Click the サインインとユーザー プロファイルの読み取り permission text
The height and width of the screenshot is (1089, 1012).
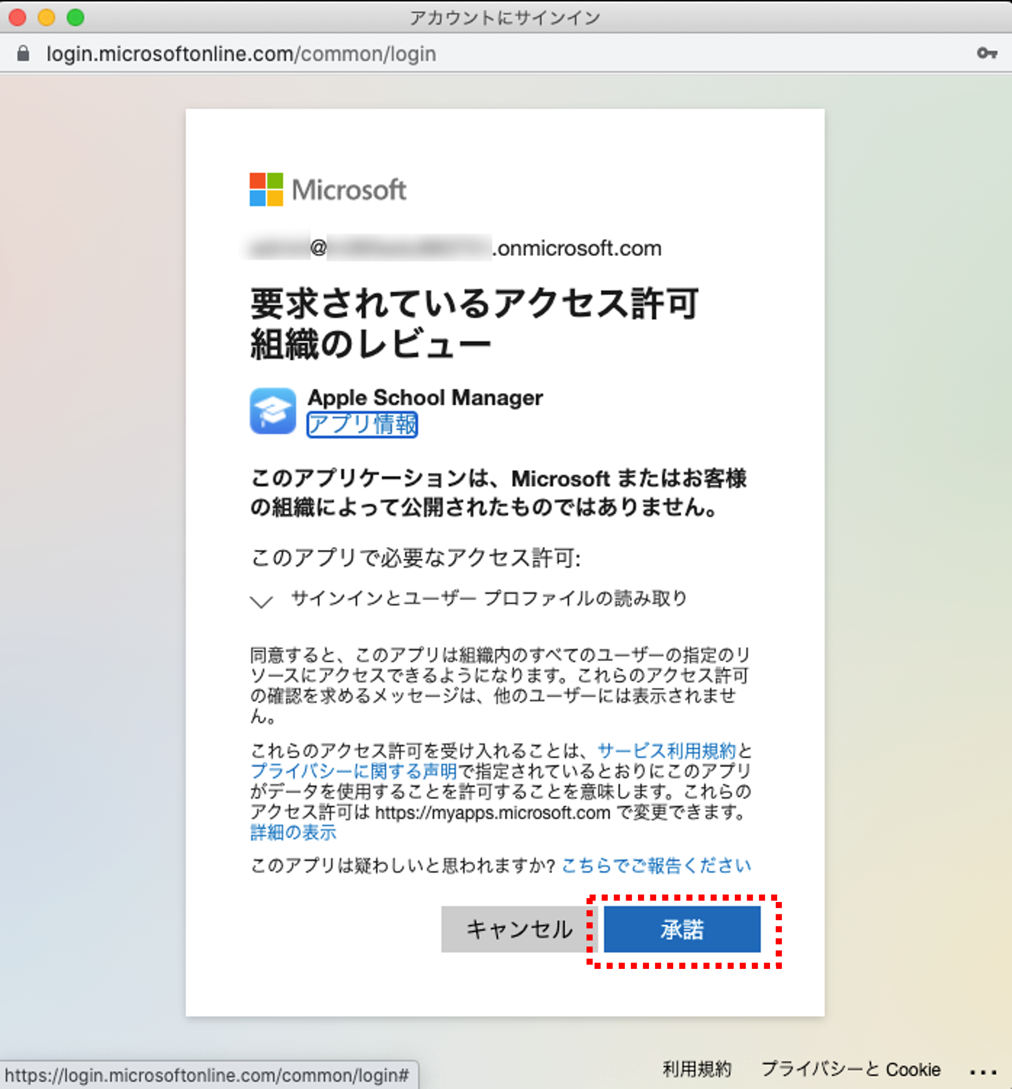tap(488, 598)
